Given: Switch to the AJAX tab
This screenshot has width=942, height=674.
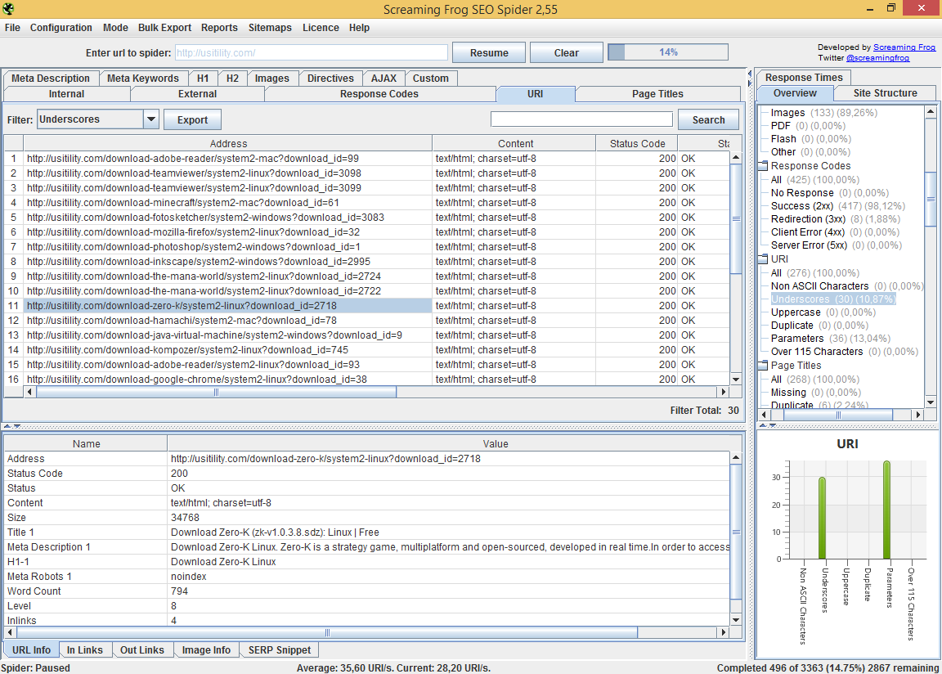Looking at the screenshot, I should [x=384, y=78].
